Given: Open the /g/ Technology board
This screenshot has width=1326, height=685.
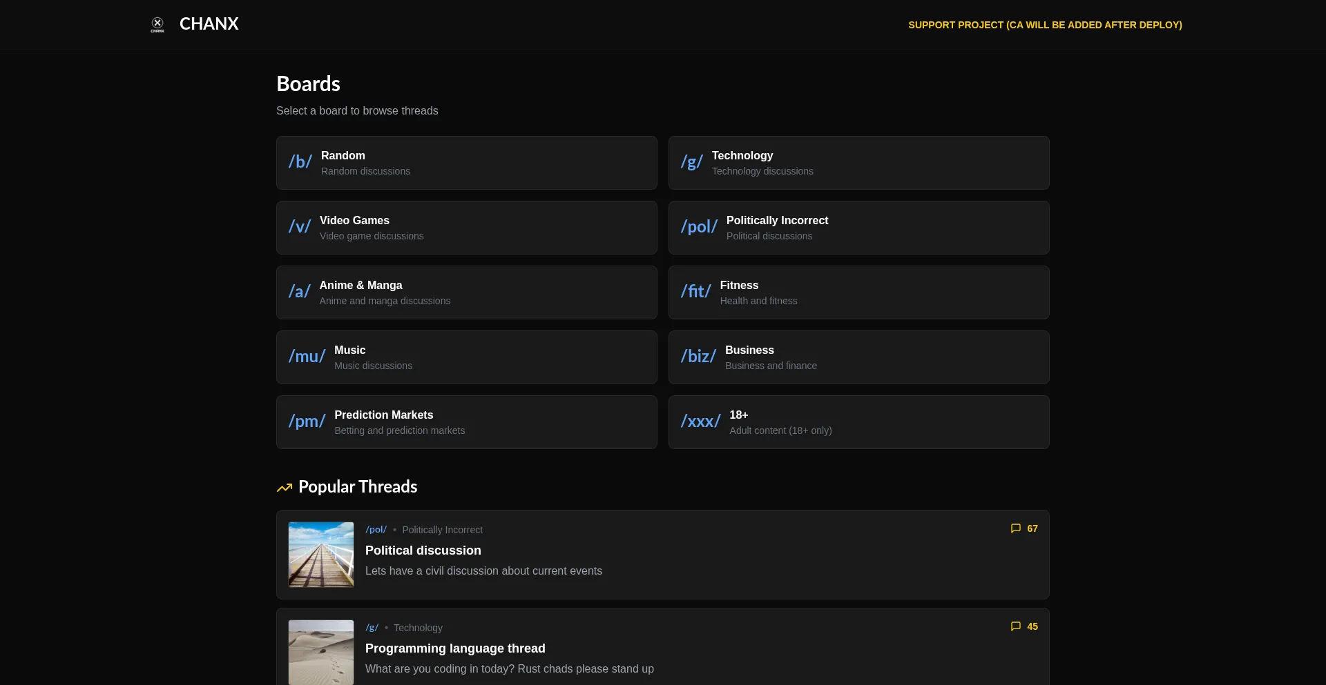Looking at the screenshot, I should (x=858, y=163).
